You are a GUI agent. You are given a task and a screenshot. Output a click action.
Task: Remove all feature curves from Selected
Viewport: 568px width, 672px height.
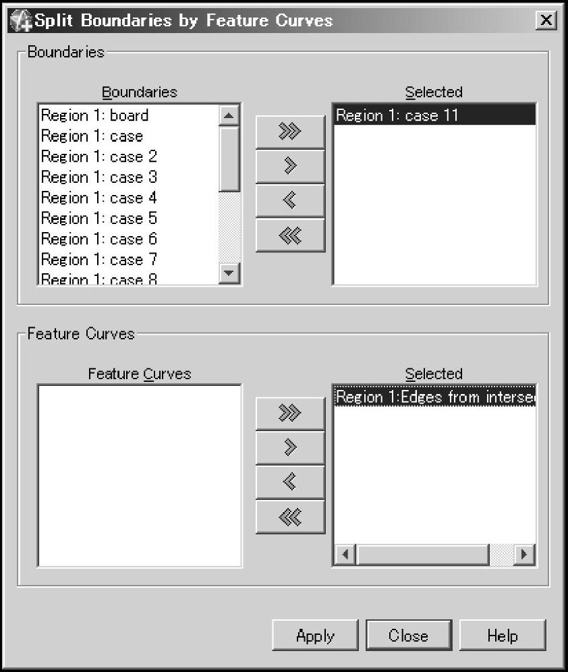click(290, 516)
